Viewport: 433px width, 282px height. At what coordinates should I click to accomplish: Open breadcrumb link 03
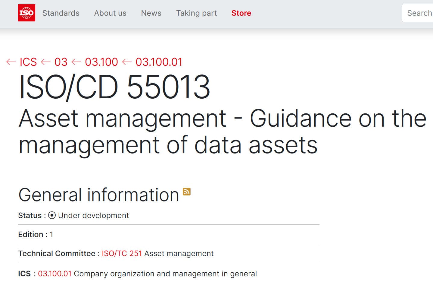pyautogui.click(x=62, y=62)
